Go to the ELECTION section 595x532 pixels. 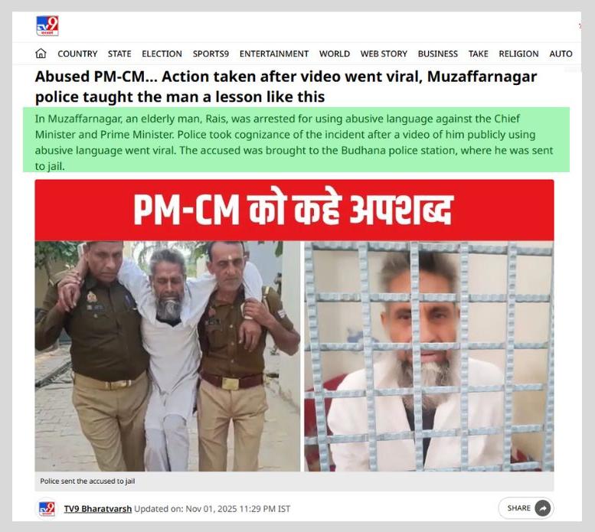point(162,54)
